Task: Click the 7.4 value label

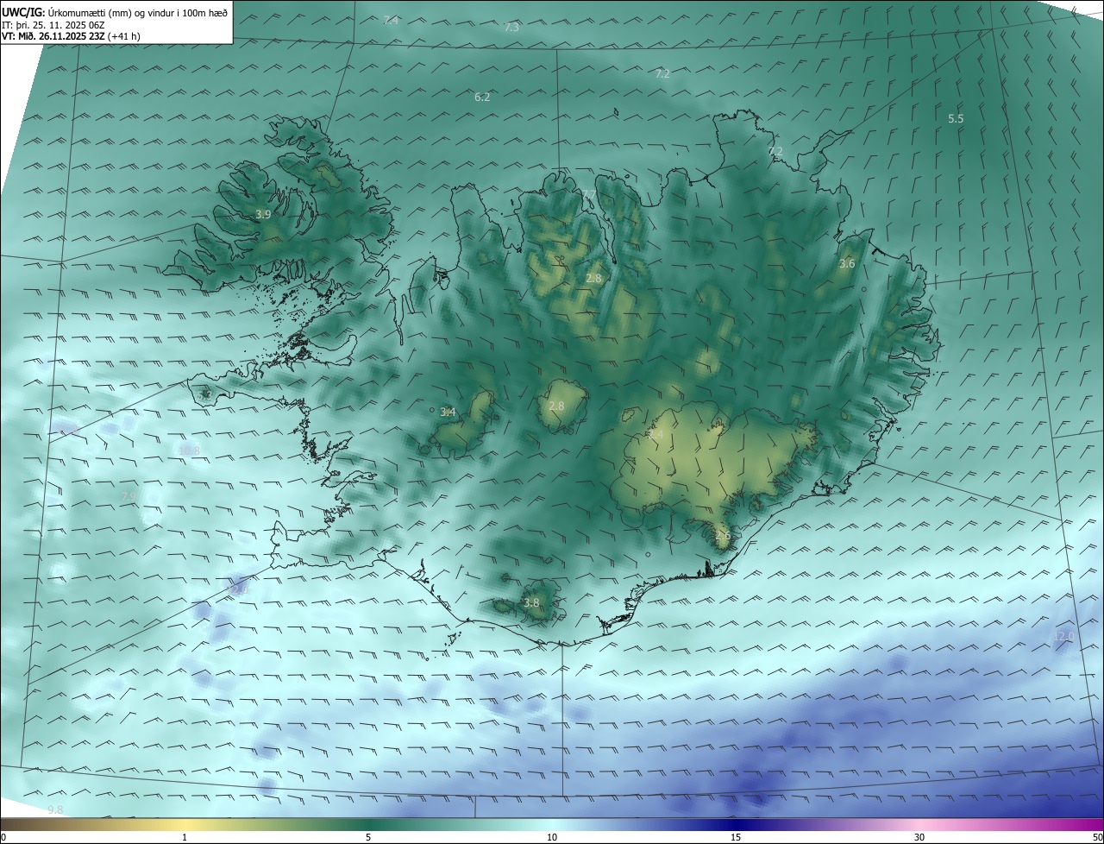Action: (391, 20)
